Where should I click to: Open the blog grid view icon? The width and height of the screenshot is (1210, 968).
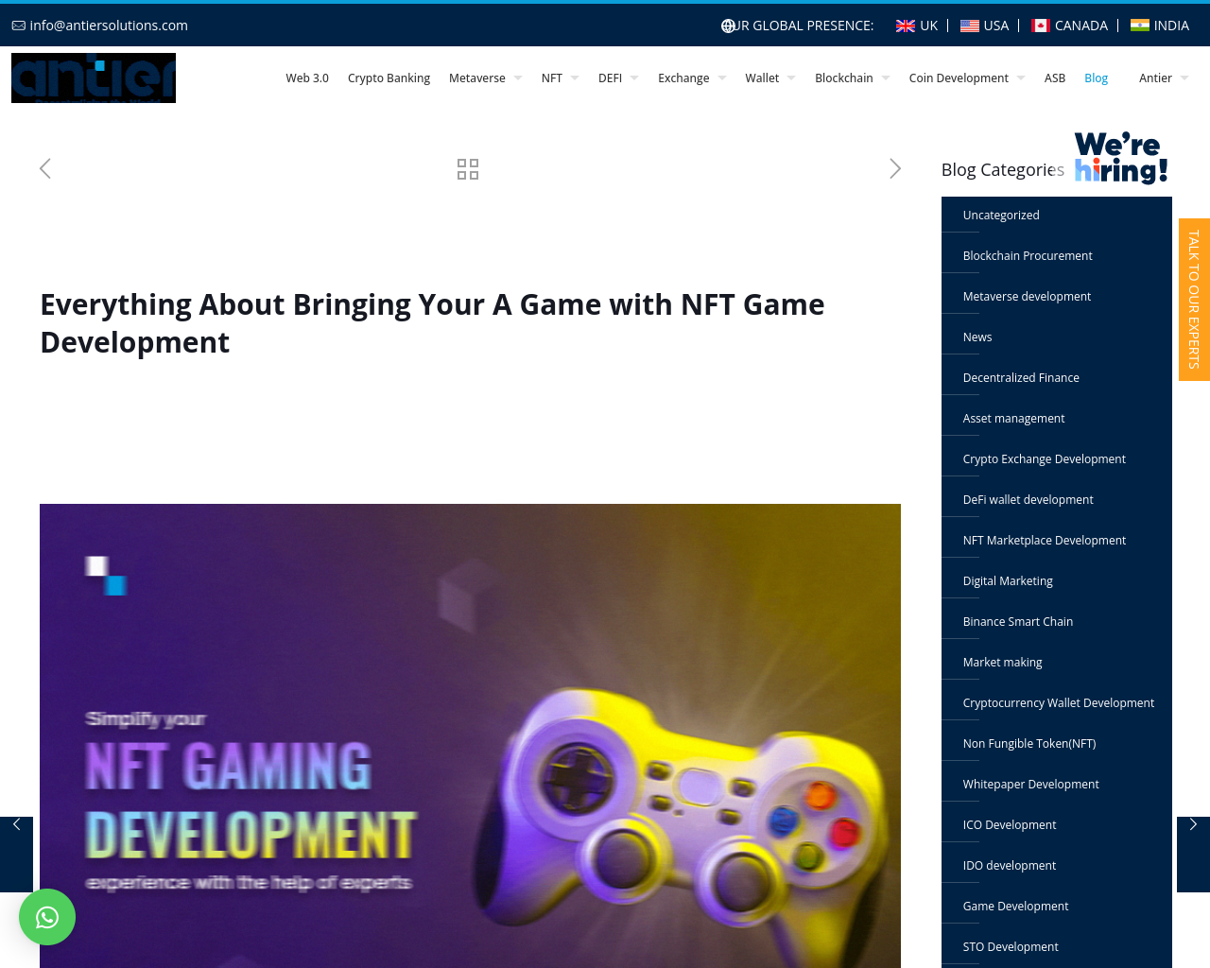coord(468,169)
